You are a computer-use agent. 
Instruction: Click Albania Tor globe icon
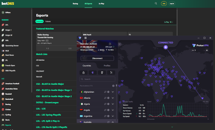click(x=108, y=98)
